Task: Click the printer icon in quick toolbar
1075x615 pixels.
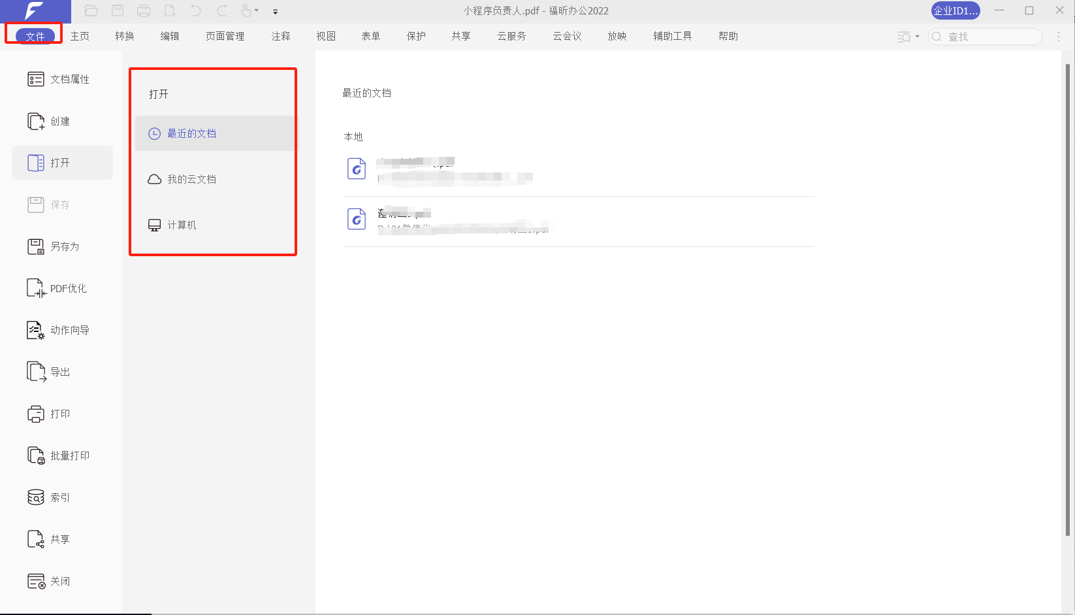Action: pos(144,10)
